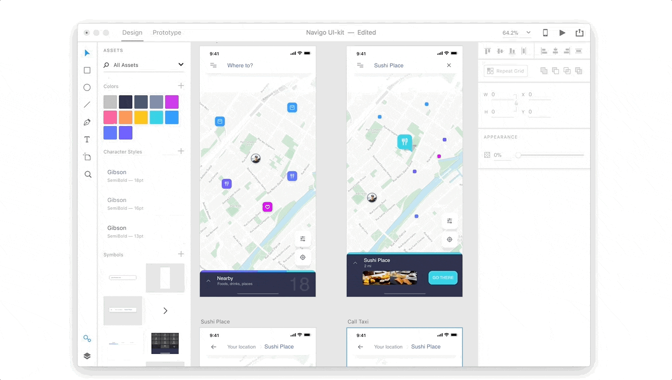This screenshot has height=380, width=672.
Task: Click the Y position input field
Action: [x=539, y=112]
